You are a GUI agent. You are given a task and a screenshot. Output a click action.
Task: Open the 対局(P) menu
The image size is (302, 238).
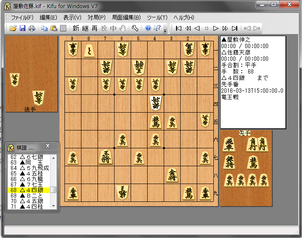[96, 17]
